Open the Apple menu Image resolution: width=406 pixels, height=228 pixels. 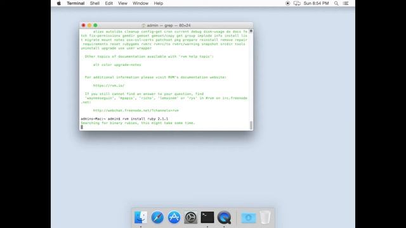(x=59, y=3)
